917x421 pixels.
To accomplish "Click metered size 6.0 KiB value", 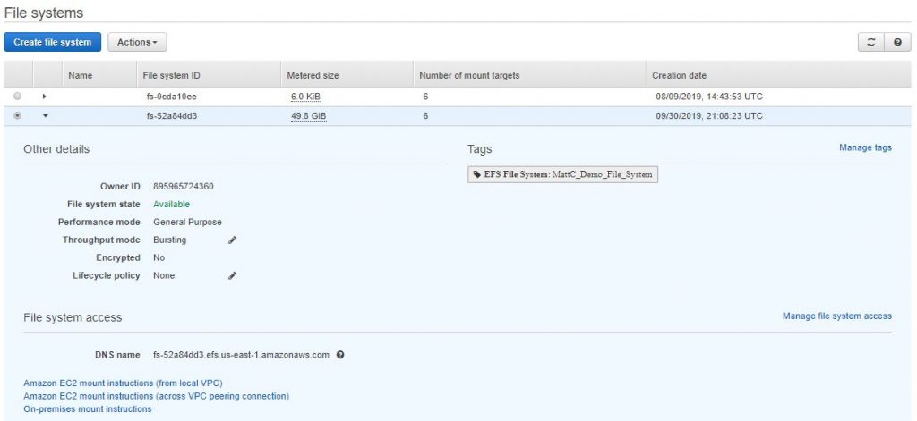I will (305, 97).
